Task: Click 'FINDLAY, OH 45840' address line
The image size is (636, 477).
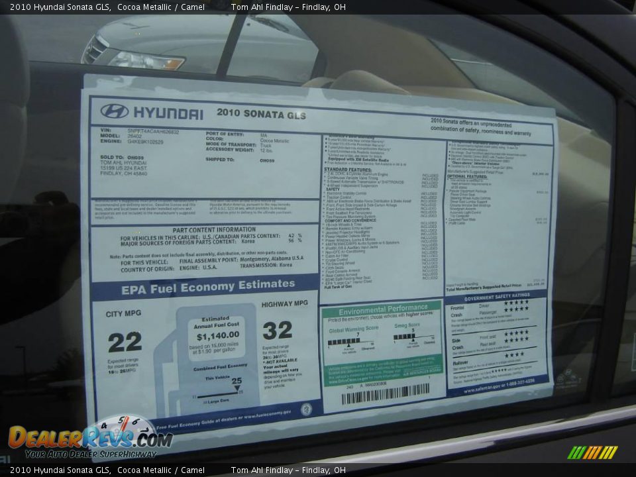Action: [124, 173]
